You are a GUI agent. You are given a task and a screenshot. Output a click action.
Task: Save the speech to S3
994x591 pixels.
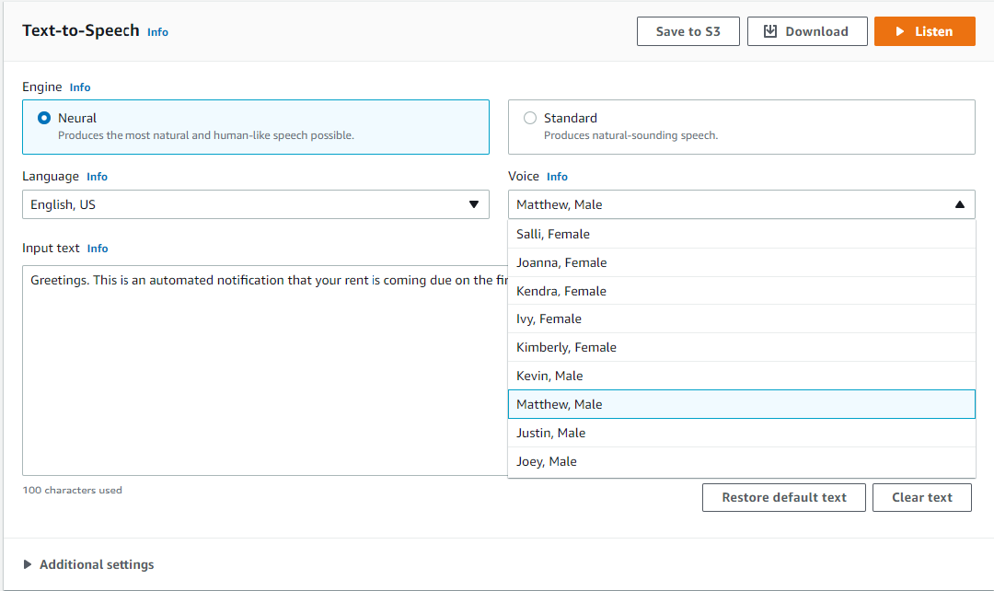tap(688, 31)
